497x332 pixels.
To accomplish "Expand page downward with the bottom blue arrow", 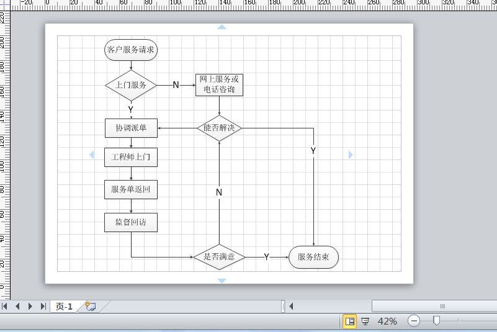I will coord(222,280).
